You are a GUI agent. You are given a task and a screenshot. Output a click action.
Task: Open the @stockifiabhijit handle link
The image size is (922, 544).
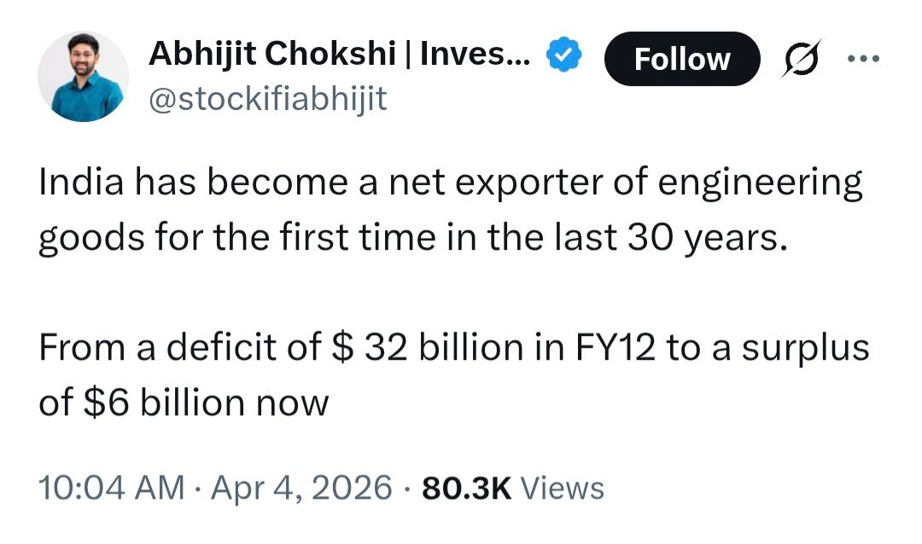click(x=267, y=100)
